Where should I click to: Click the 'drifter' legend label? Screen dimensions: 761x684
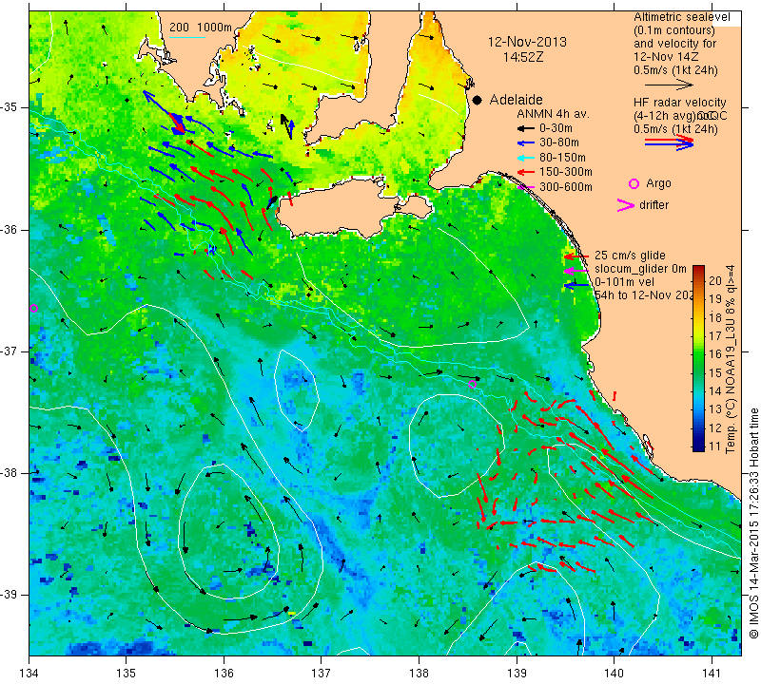654,205
